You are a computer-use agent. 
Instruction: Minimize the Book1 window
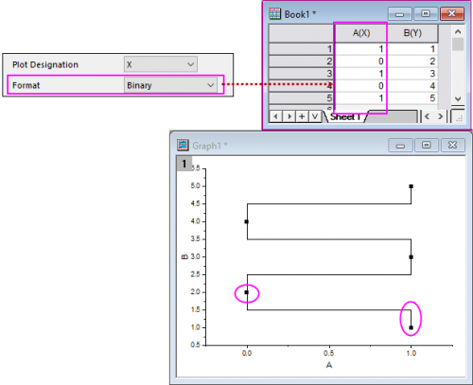coord(399,14)
